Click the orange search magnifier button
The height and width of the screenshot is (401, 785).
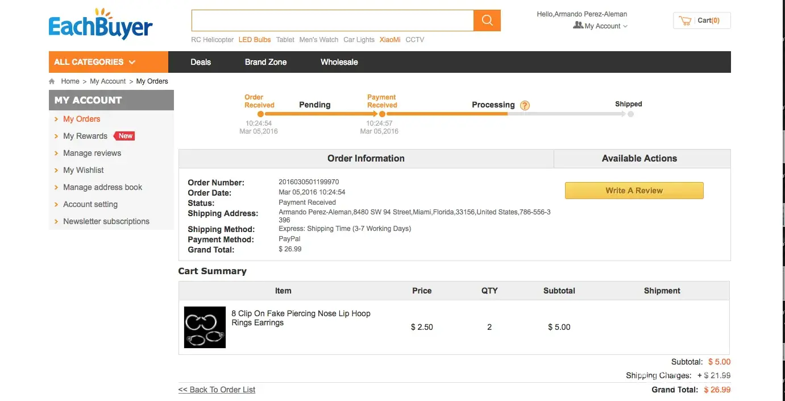tap(487, 20)
